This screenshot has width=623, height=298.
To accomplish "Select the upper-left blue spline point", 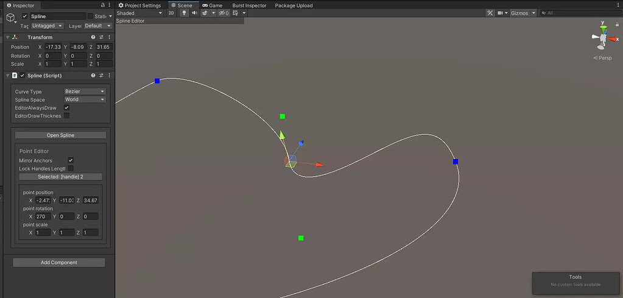I will (157, 80).
